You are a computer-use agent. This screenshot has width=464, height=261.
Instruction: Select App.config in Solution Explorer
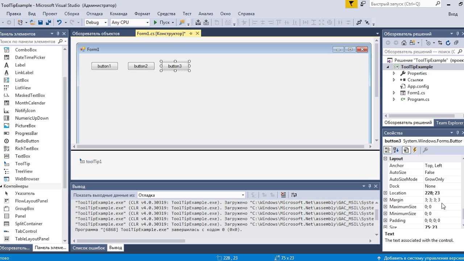[x=418, y=86]
